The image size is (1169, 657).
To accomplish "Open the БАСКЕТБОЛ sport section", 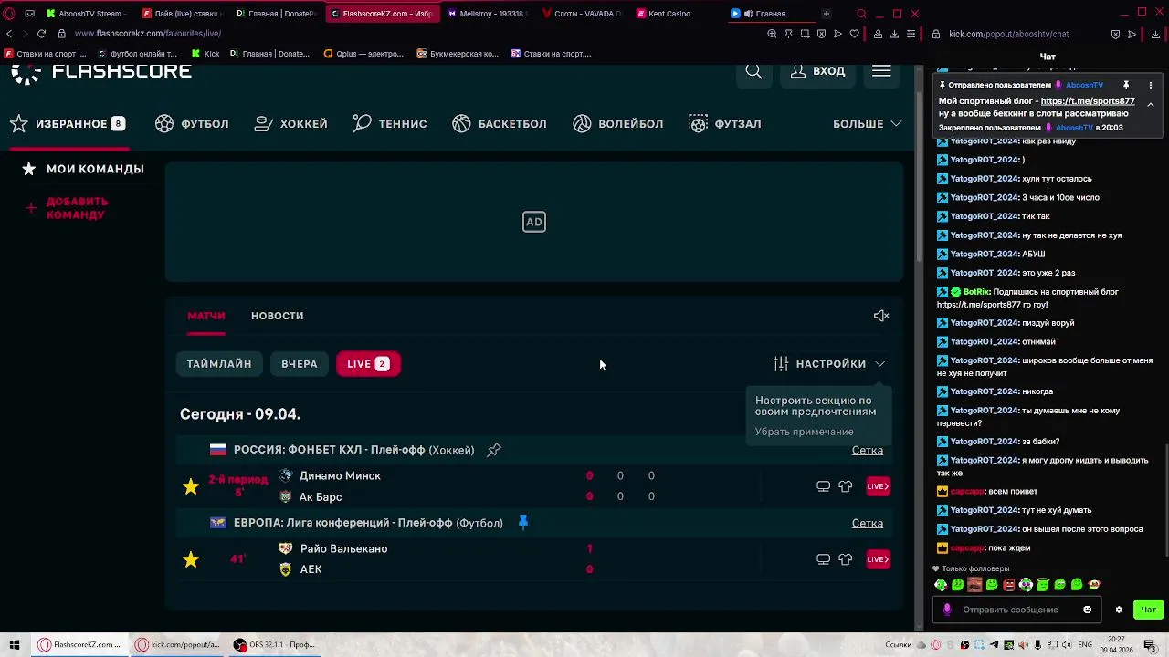I will point(499,123).
